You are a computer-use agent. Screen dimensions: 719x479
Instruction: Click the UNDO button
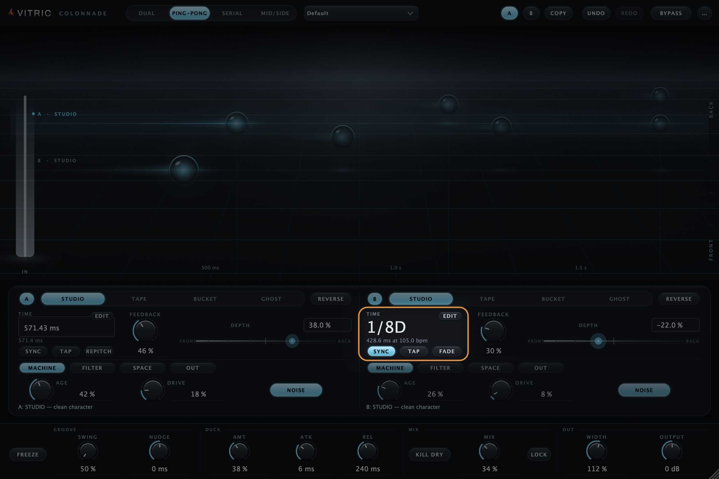pos(596,13)
